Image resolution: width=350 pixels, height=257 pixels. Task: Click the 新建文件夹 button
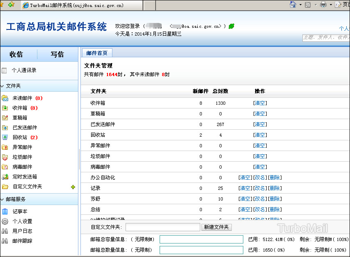tap(217, 227)
